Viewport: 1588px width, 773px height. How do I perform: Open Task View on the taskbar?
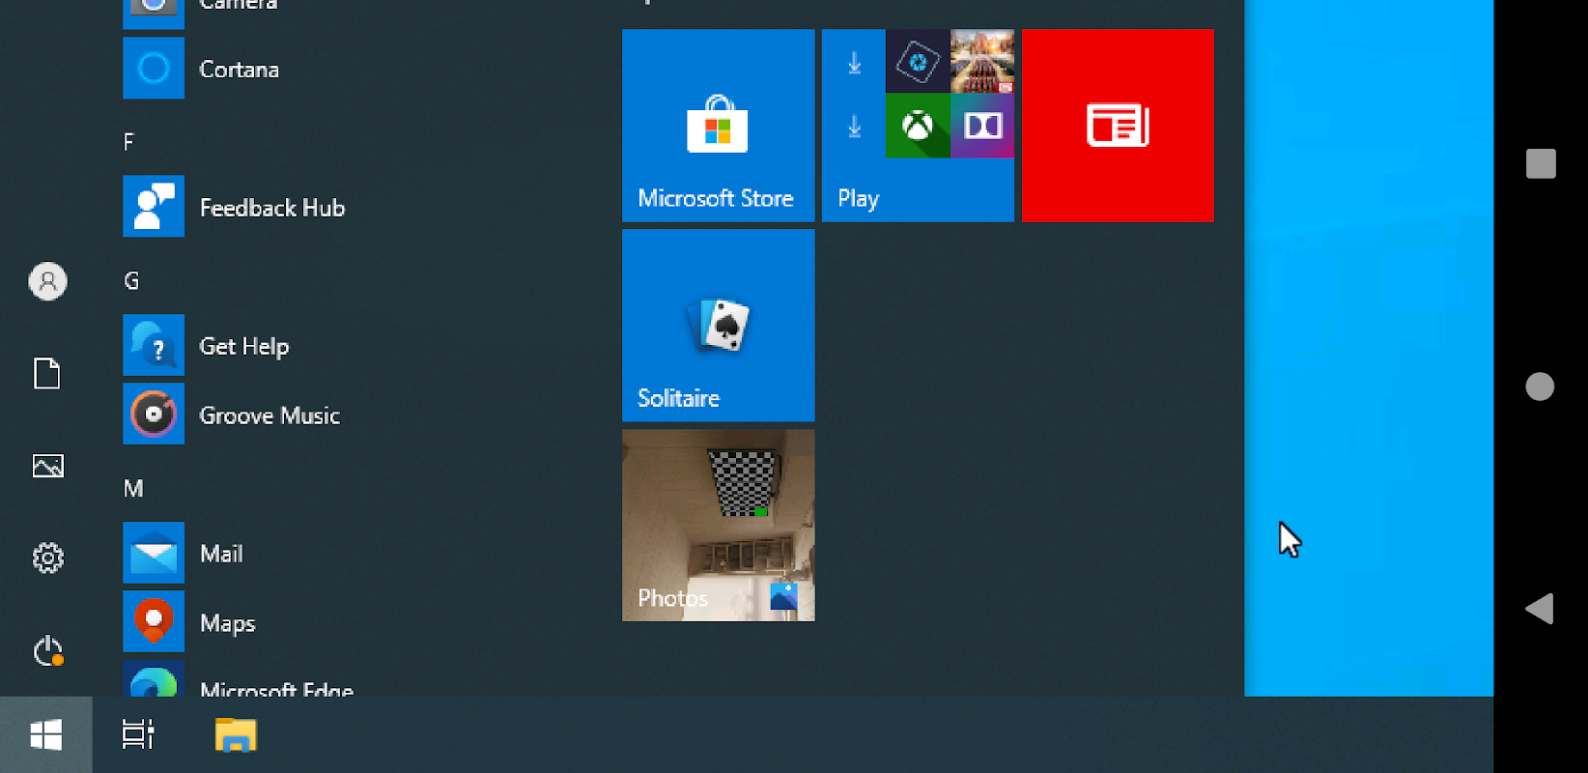pyautogui.click(x=138, y=735)
